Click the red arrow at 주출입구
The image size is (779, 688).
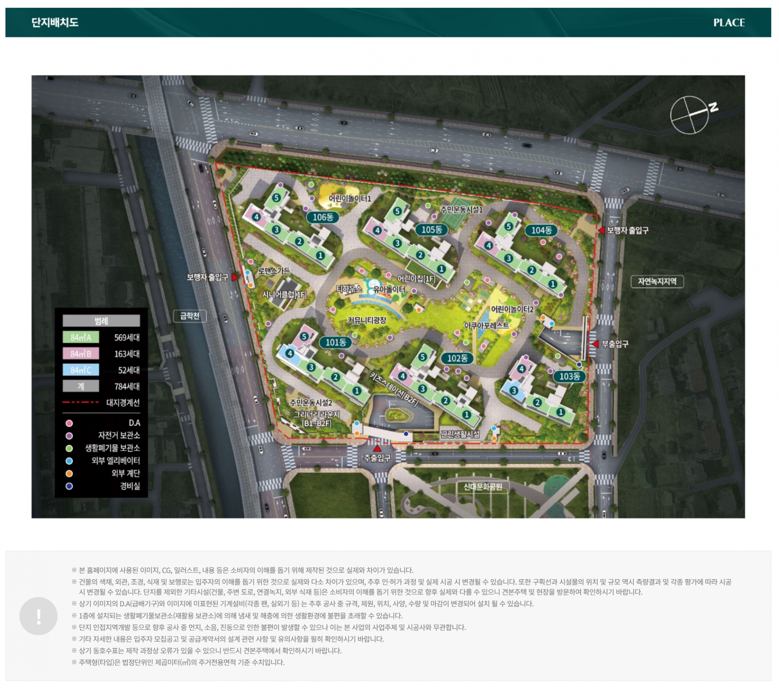click(377, 448)
